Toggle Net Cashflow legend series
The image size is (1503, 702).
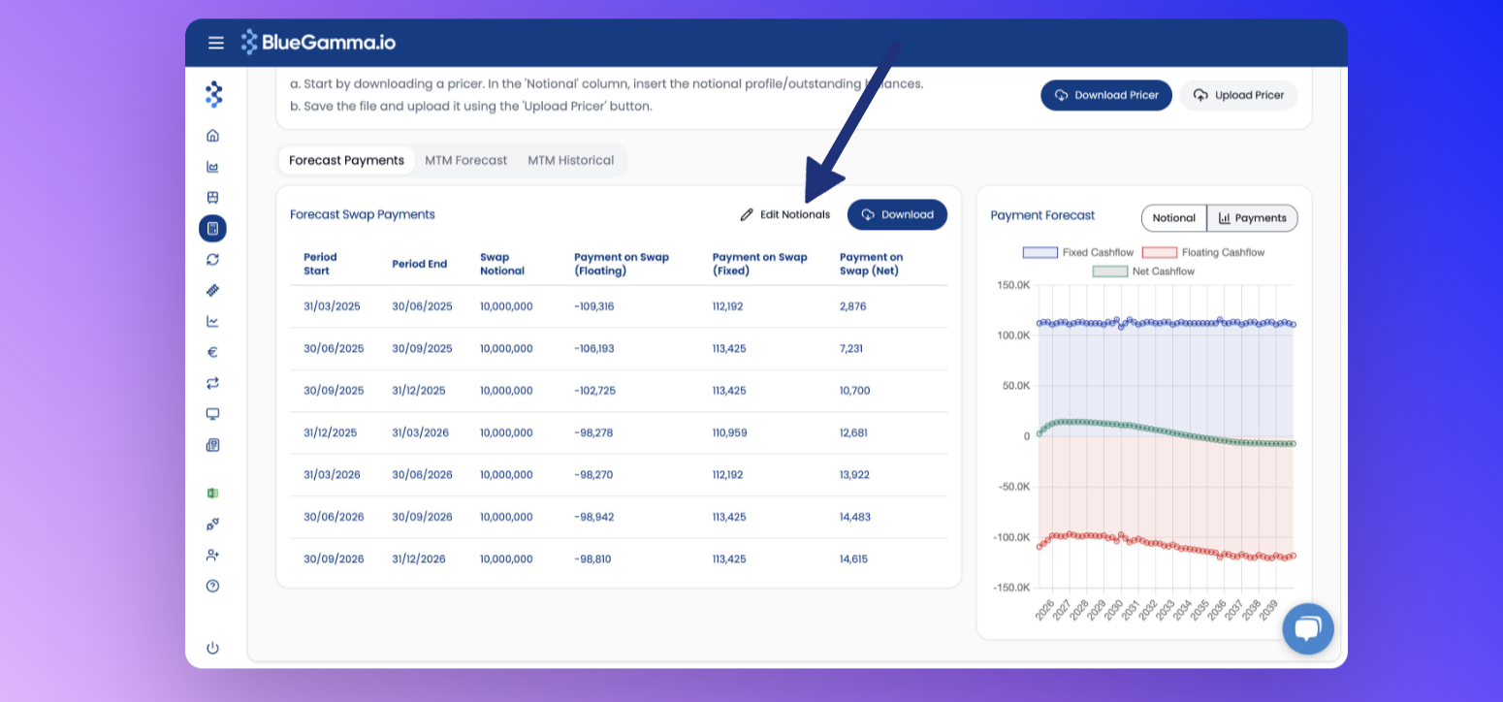pyautogui.click(x=1143, y=271)
